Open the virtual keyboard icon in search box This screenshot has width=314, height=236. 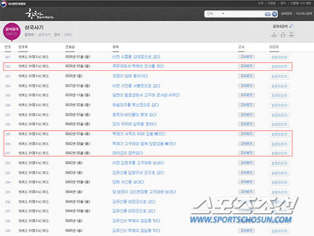point(267,14)
